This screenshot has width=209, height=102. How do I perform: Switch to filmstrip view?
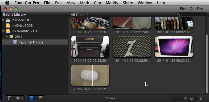tap(31, 98)
